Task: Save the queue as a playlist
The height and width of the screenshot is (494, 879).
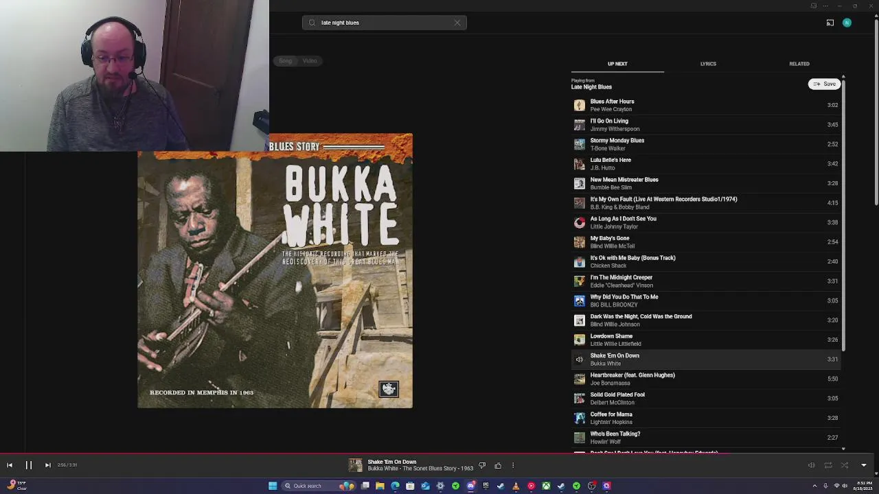Action: (x=825, y=84)
